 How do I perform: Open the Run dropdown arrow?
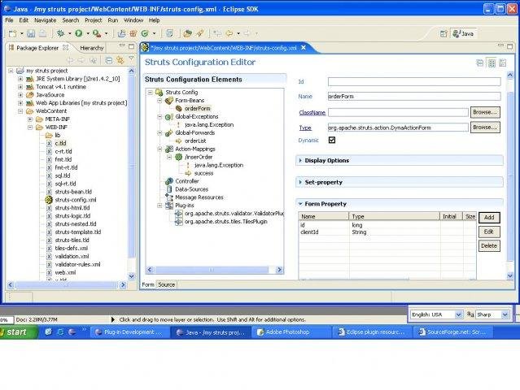tap(88, 34)
